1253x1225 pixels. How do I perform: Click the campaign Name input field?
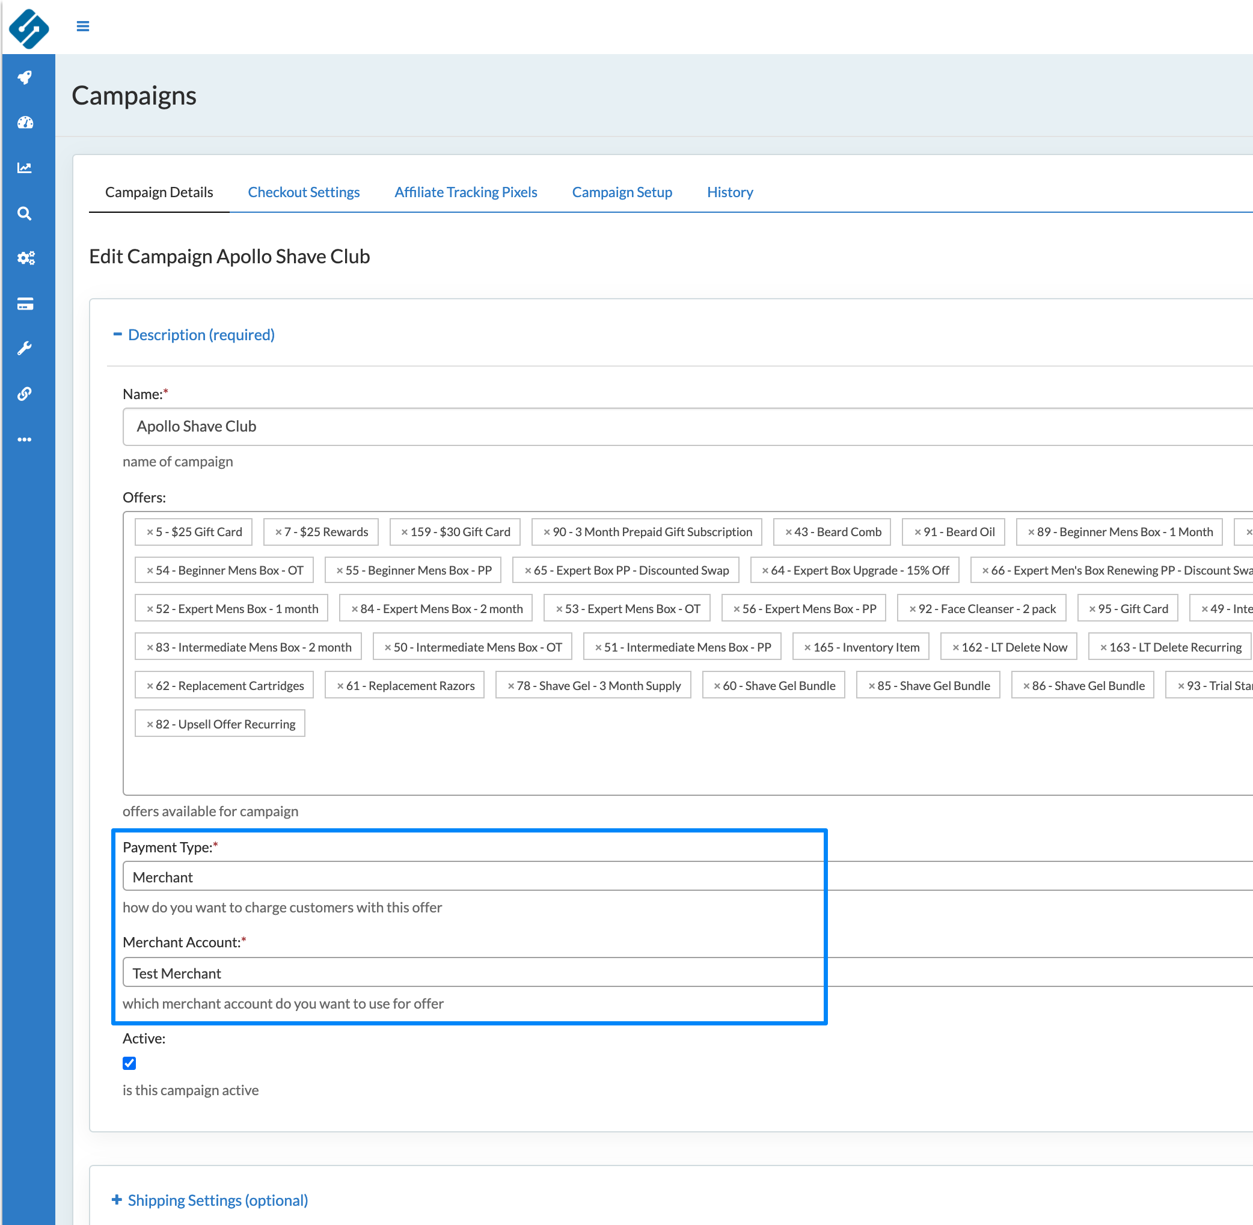(x=643, y=426)
